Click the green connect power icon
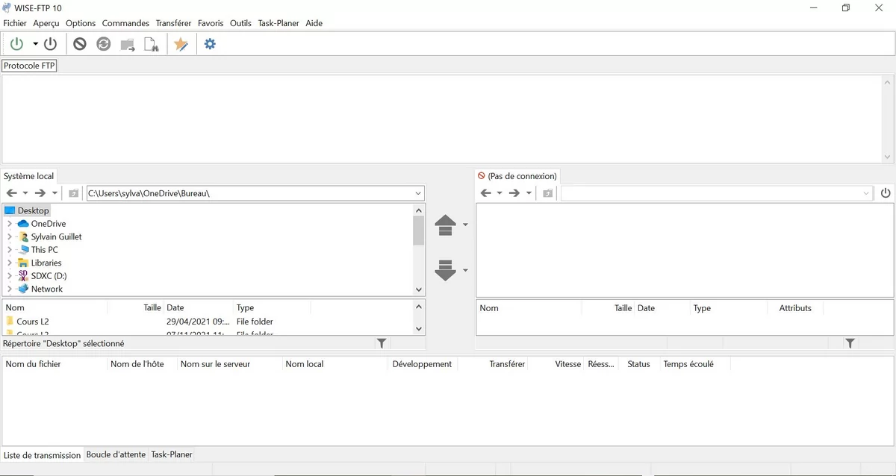896x476 pixels. 16,44
